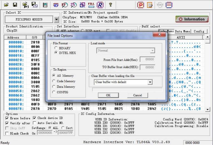This screenshot has width=213, height=145.
Task: Click the red P program icon
Action: (141, 5)
